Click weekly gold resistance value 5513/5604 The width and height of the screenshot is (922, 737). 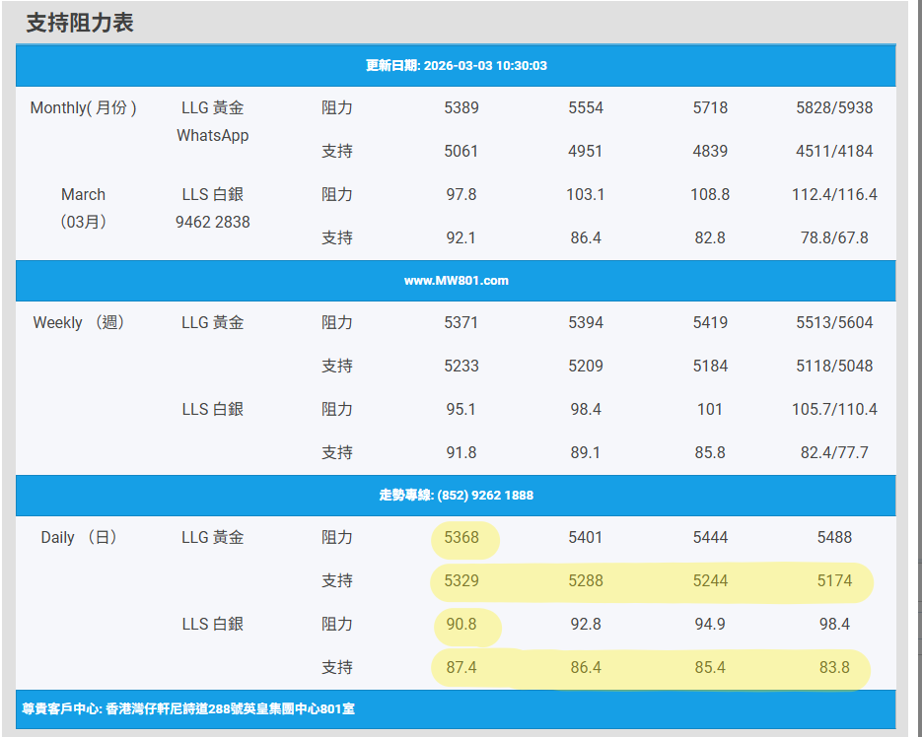[x=834, y=323]
